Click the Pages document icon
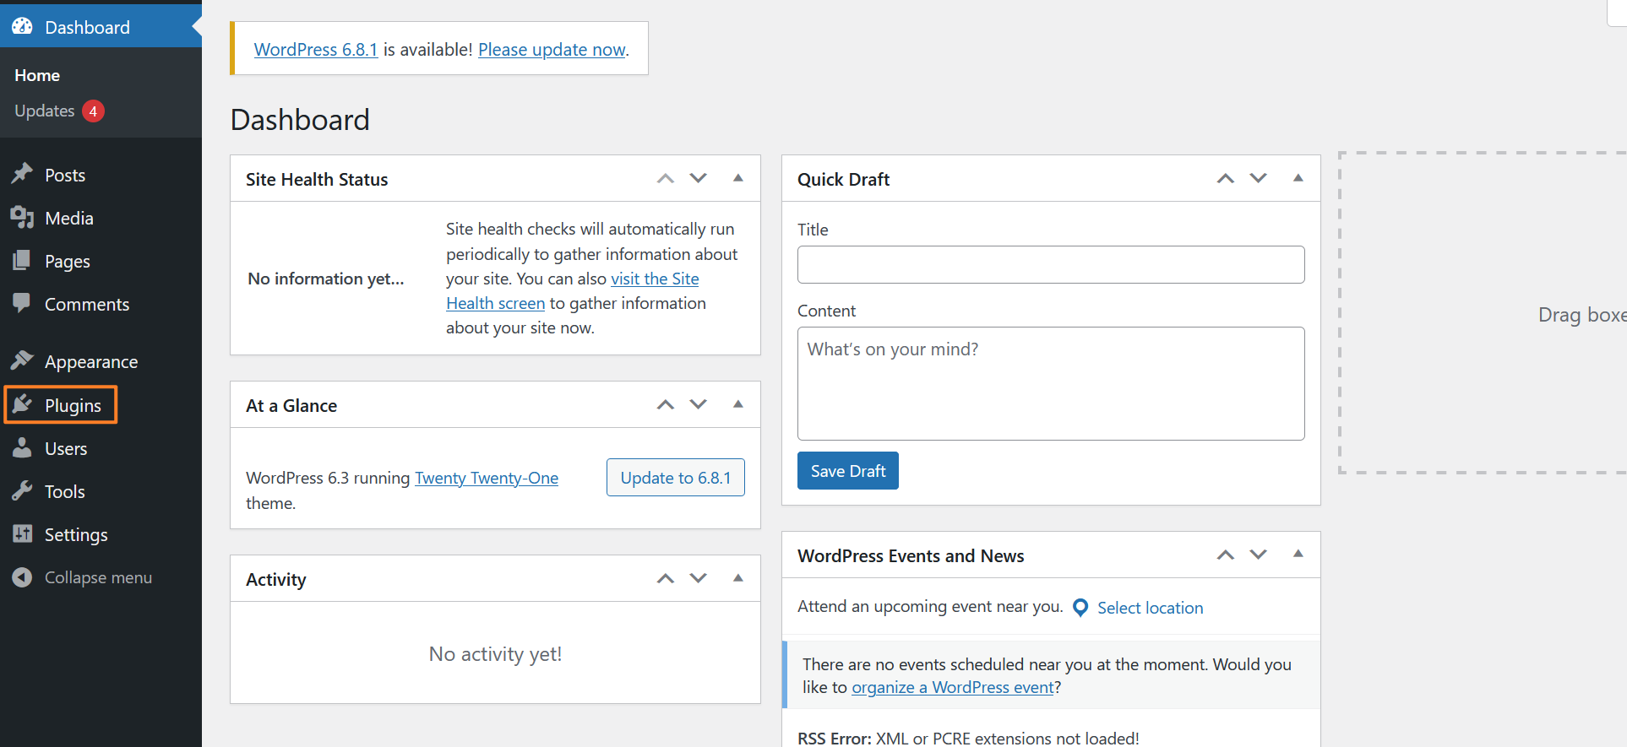This screenshot has width=1627, height=747. [x=22, y=260]
